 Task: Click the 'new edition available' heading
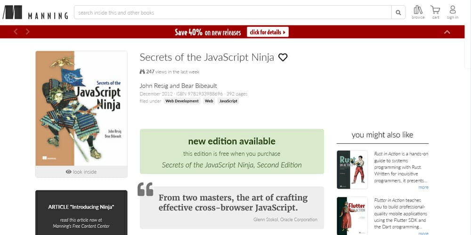click(x=232, y=141)
